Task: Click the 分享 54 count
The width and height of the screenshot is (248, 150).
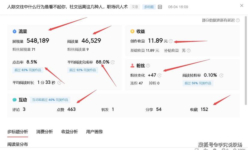Action: (159, 109)
